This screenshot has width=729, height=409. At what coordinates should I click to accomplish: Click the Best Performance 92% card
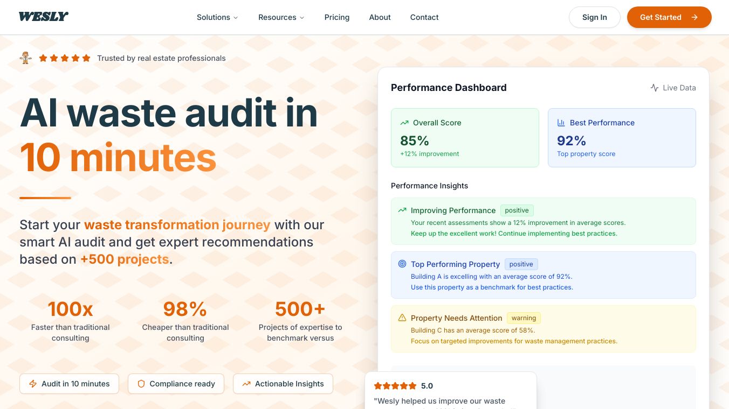(x=622, y=138)
